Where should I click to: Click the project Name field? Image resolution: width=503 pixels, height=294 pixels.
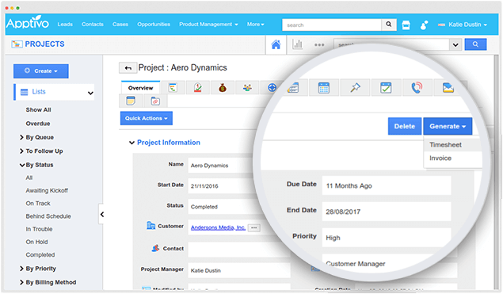[x=221, y=166]
